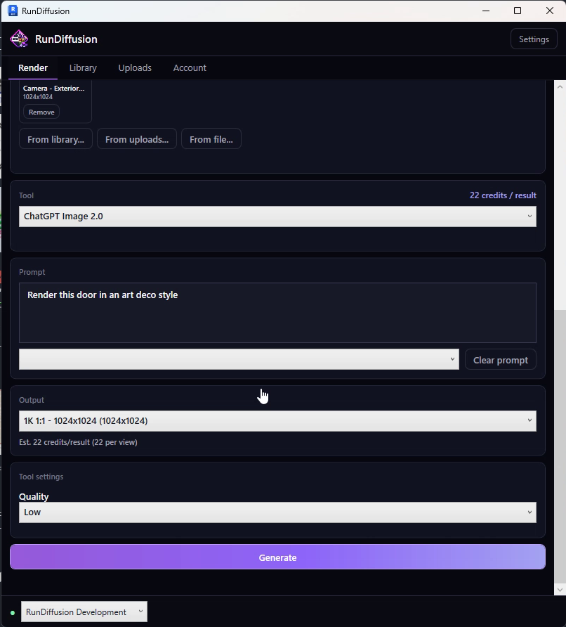
Task: Go to the Account tab
Action: pos(190,67)
